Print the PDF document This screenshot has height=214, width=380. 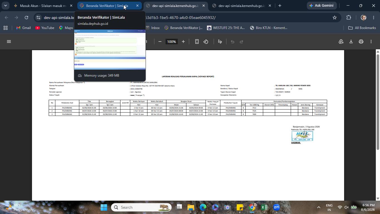tap(361, 42)
